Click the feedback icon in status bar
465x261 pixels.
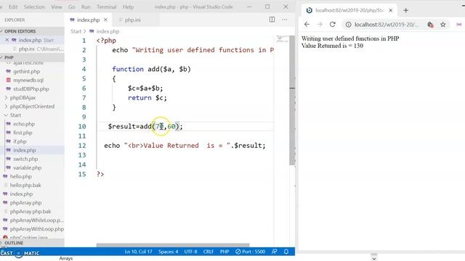point(275,252)
